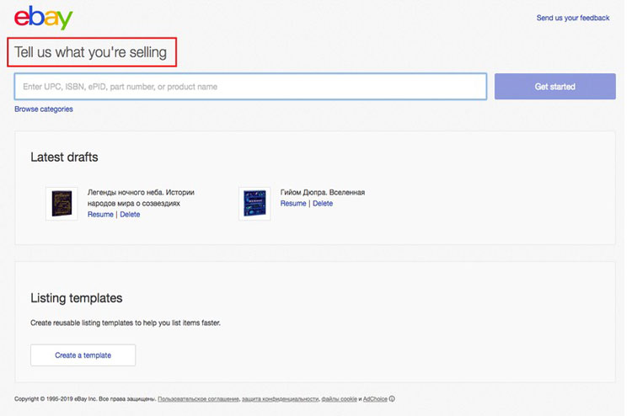Viewport: 632px width, 416px height.
Task: Select the Гийом Дюпра. Вселенная title text
Action: 323,193
